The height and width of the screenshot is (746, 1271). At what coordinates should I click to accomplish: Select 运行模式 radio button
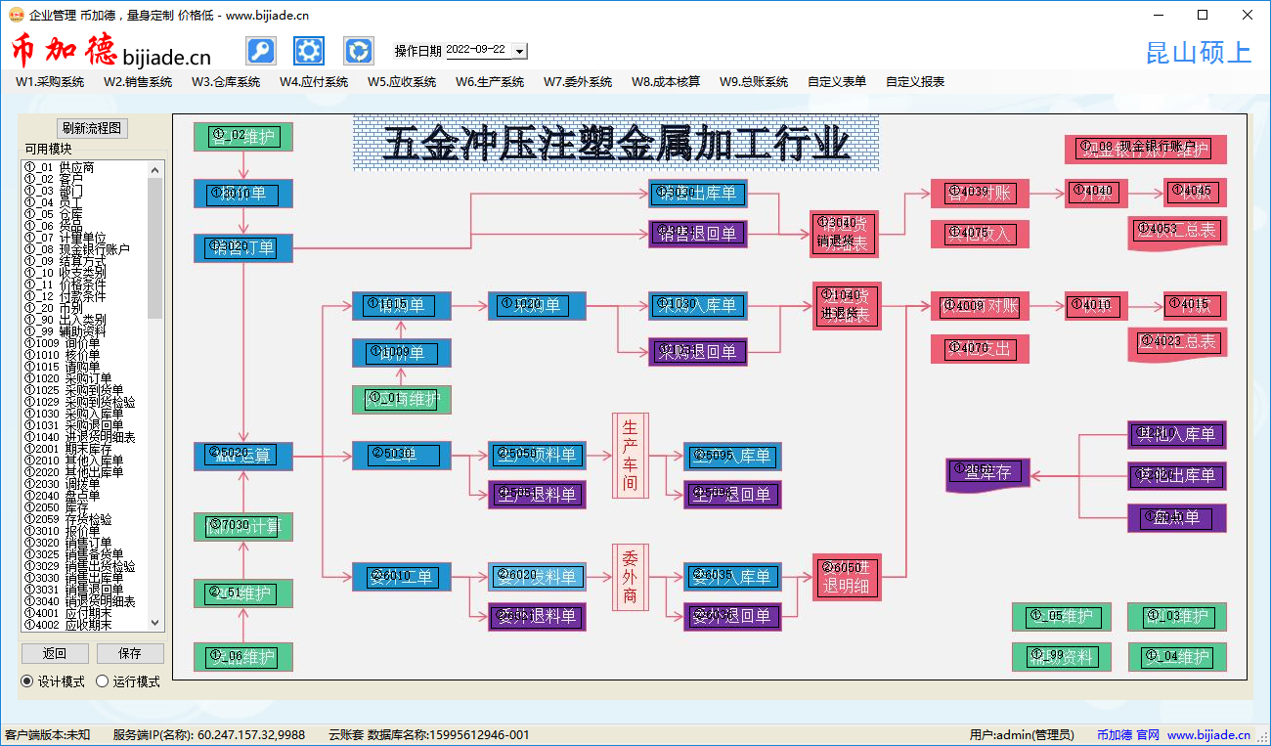coord(128,681)
